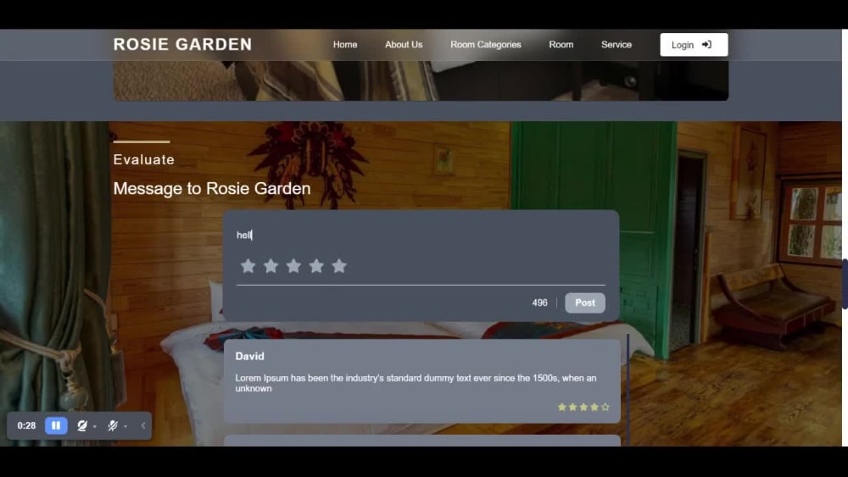Click the sign-in arrow icon on Login

click(706, 45)
